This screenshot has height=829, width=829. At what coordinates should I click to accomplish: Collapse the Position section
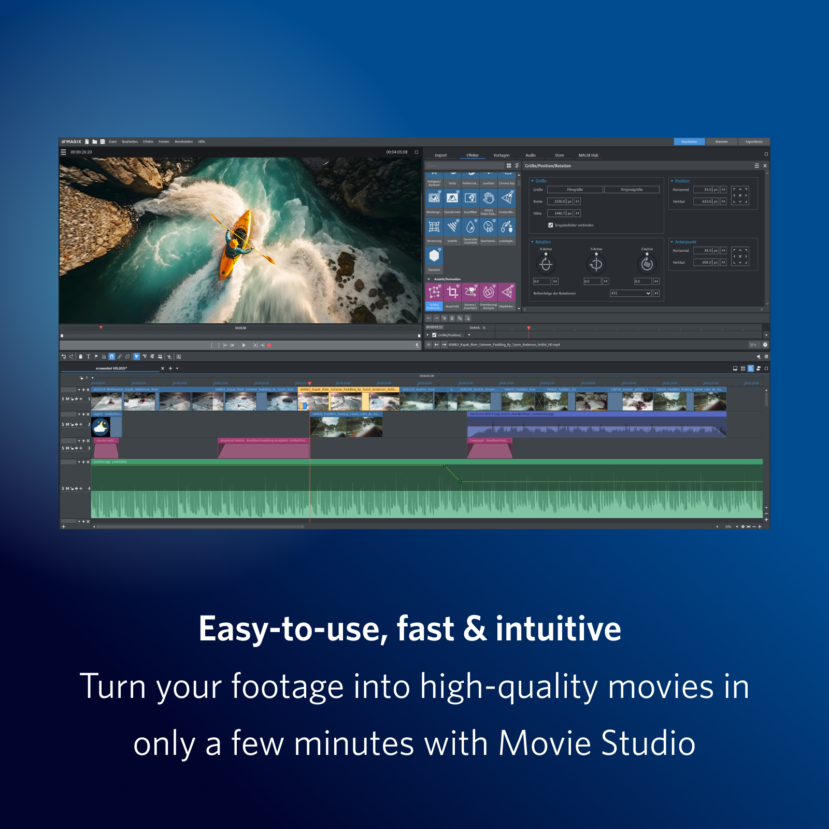[672, 181]
